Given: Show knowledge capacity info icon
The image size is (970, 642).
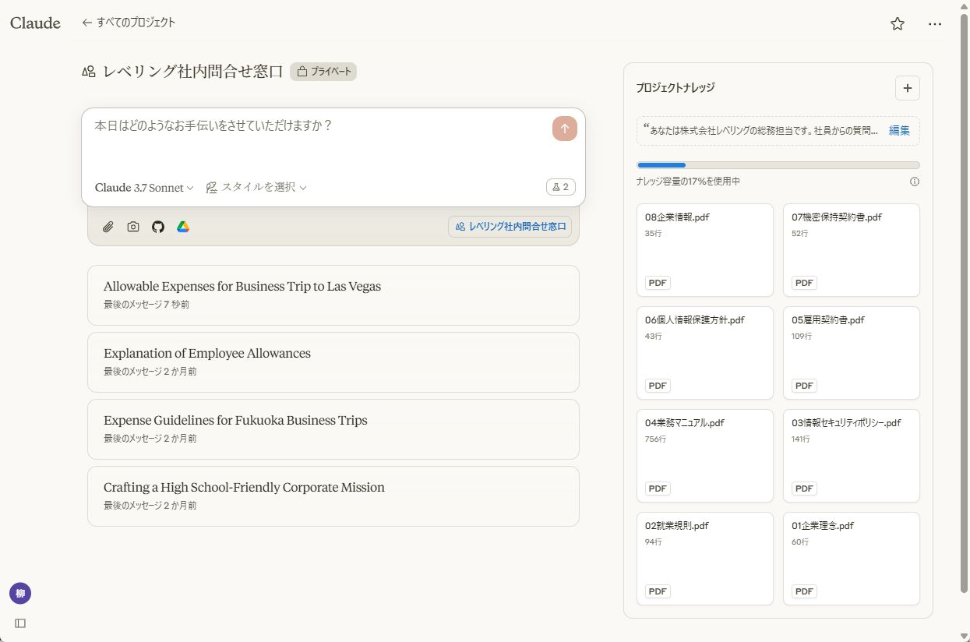Looking at the screenshot, I should [915, 182].
